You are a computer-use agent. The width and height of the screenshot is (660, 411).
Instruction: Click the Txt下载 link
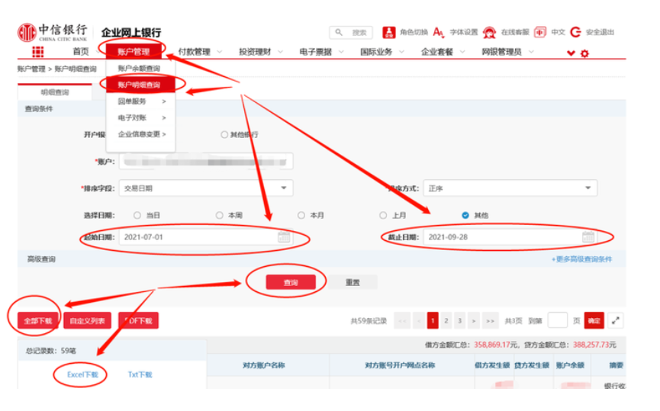pyautogui.click(x=140, y=374)
